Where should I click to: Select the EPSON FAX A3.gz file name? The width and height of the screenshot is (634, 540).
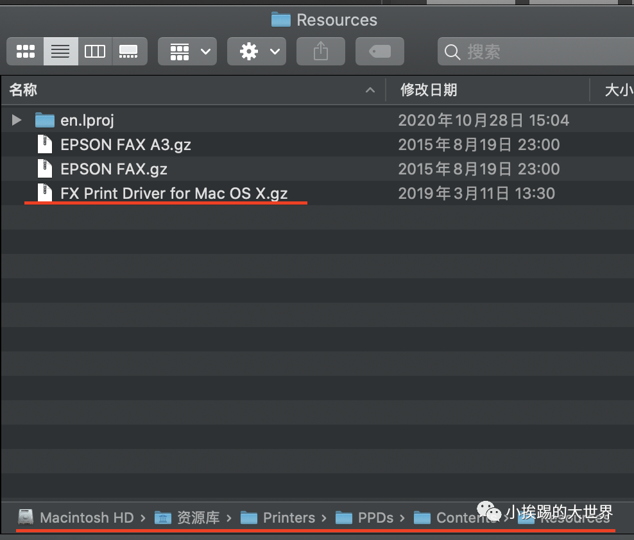coord(126,145)
